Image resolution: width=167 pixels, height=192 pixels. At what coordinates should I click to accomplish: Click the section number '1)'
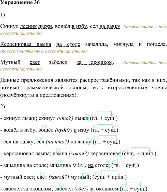(x=3, y=15)
